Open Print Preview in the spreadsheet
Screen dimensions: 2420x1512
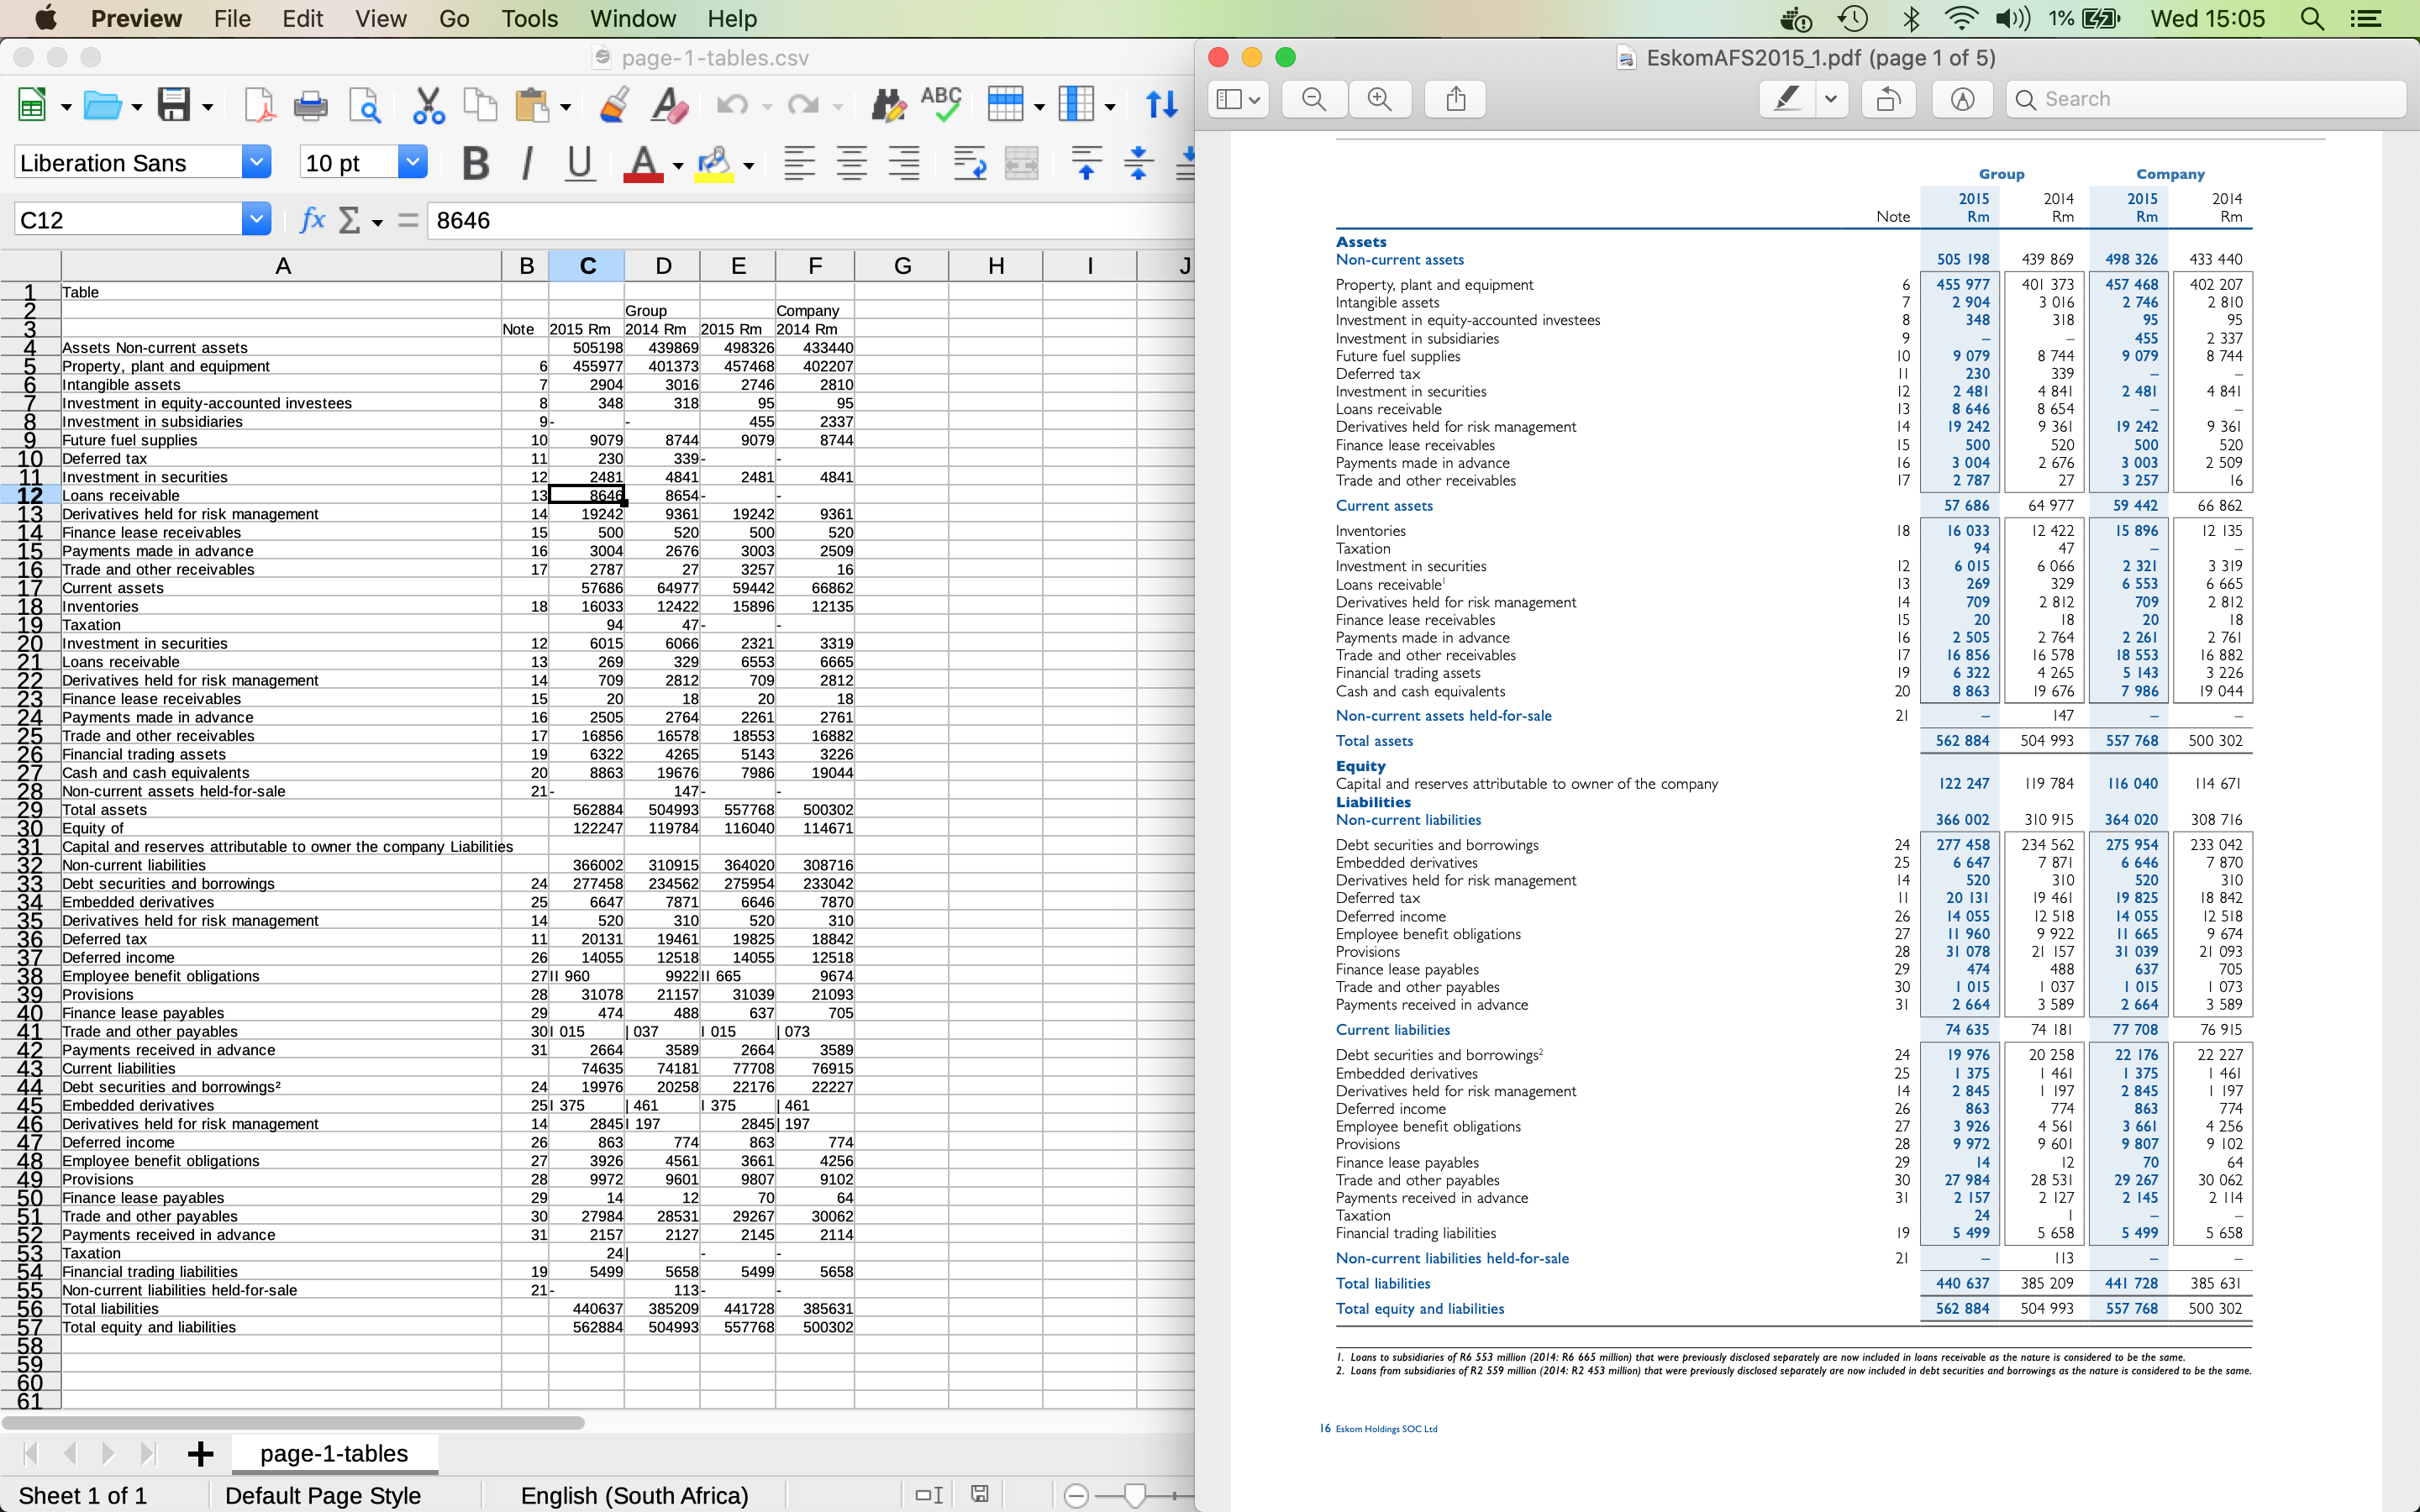pos(364,105)
